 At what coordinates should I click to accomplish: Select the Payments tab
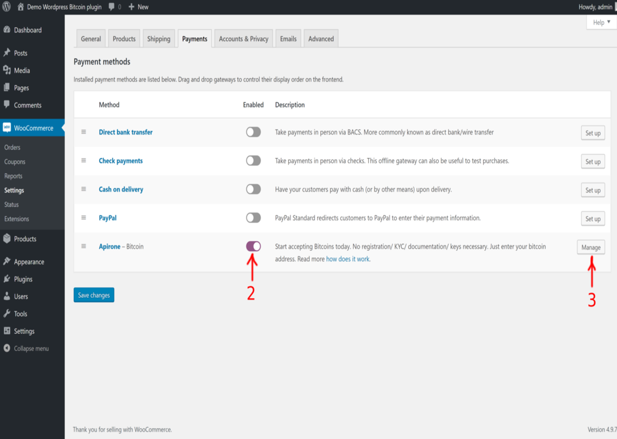point(195,39)
